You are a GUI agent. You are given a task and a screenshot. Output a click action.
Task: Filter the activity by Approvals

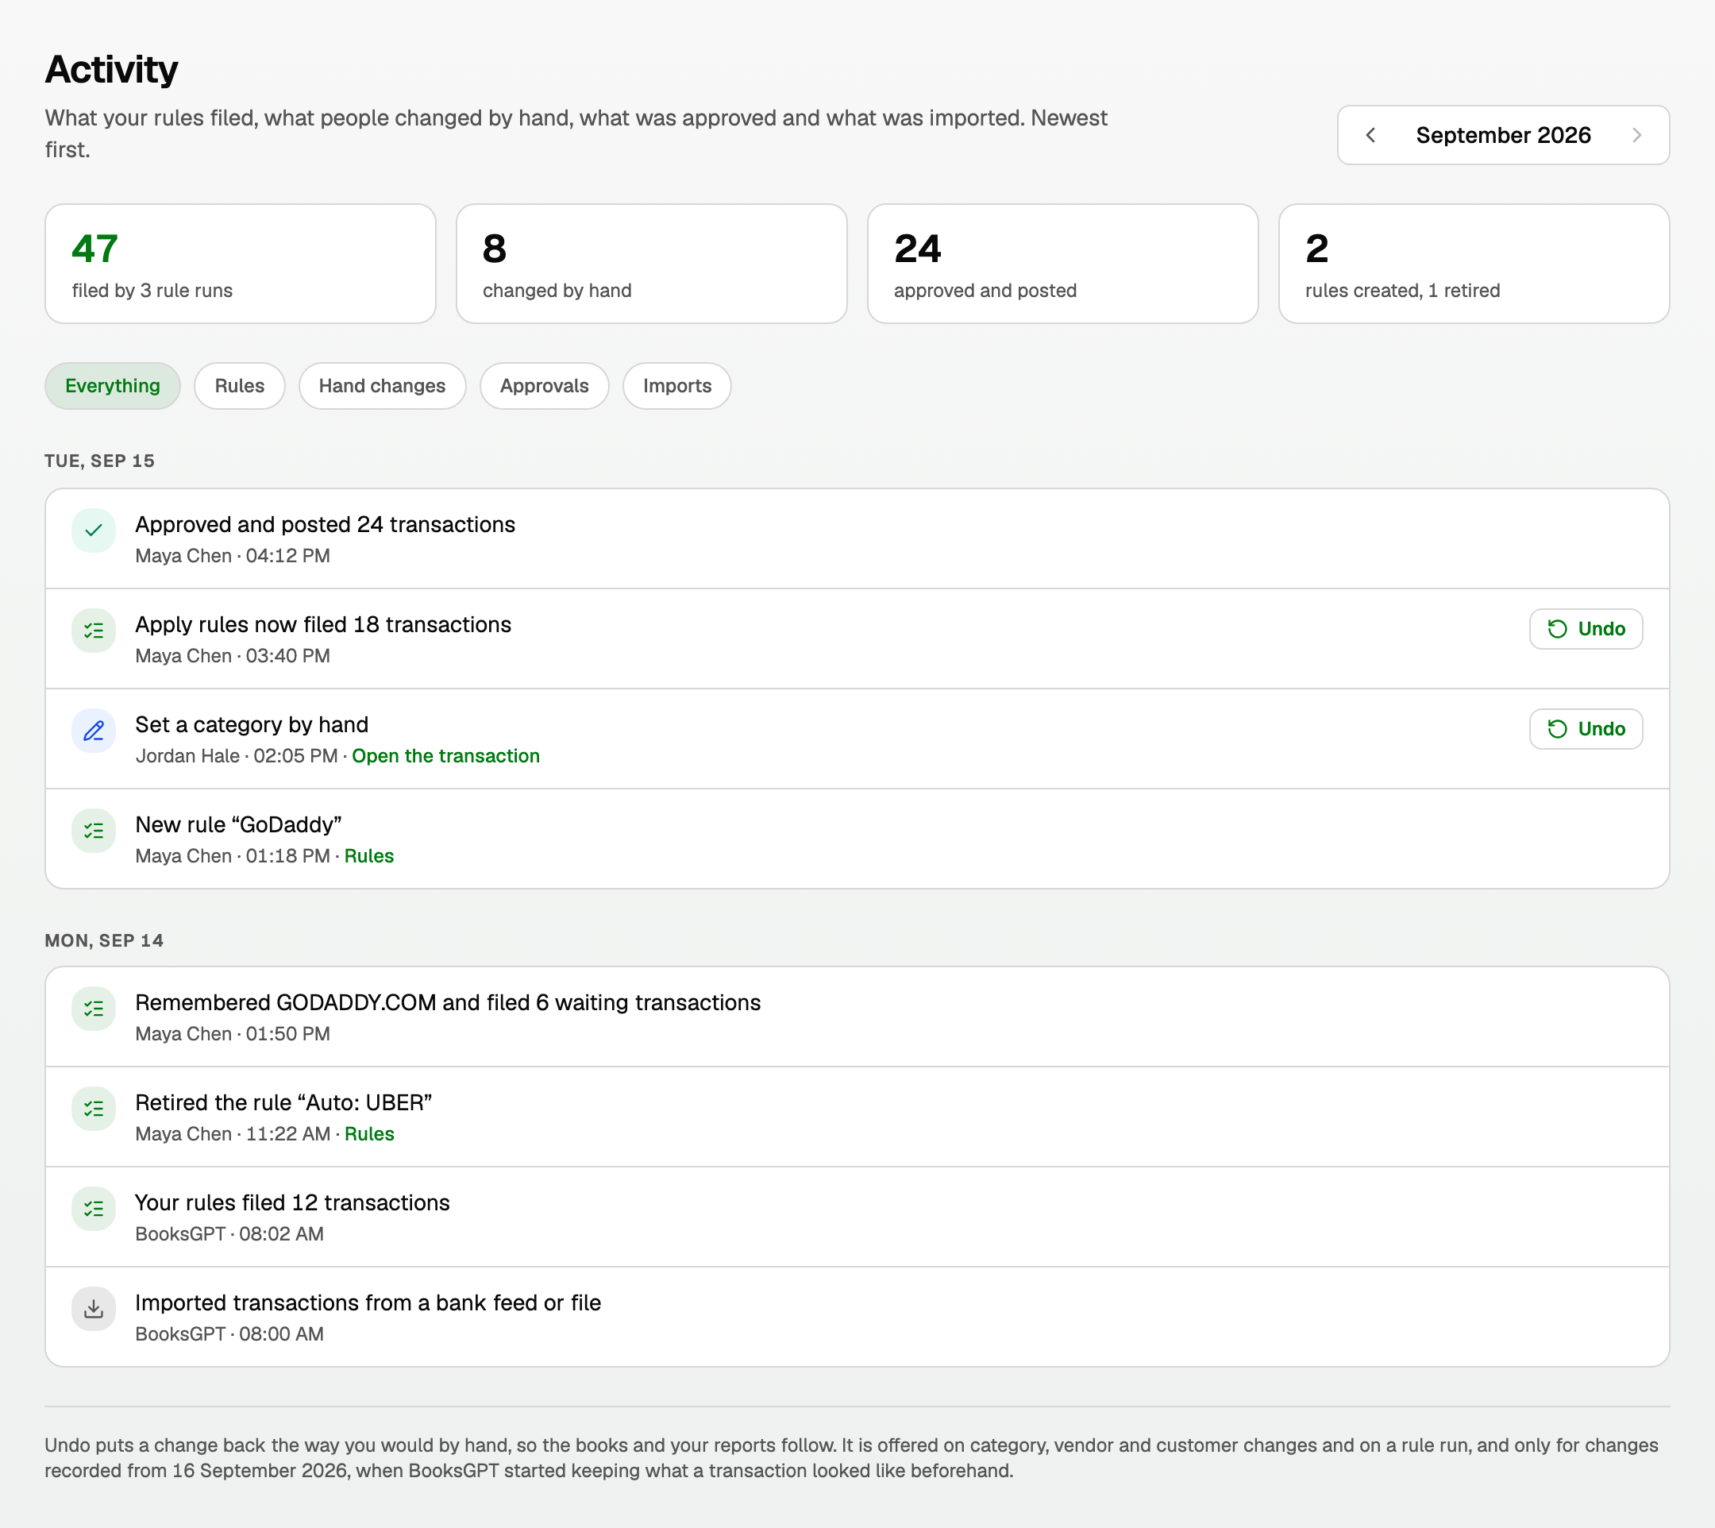(x=544, y=386)
